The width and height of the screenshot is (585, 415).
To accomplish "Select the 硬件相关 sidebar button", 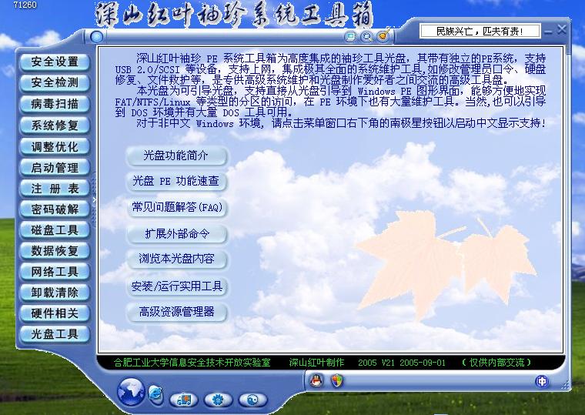I will point(55,313).
